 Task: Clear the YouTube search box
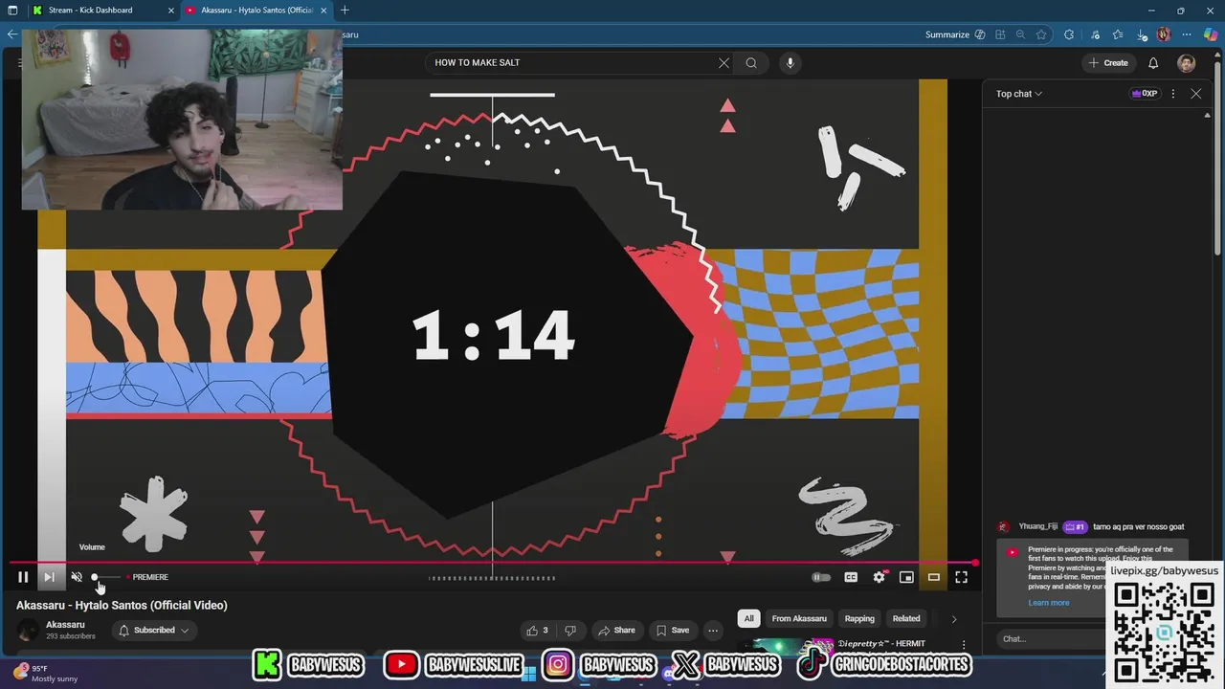[724, 63]
